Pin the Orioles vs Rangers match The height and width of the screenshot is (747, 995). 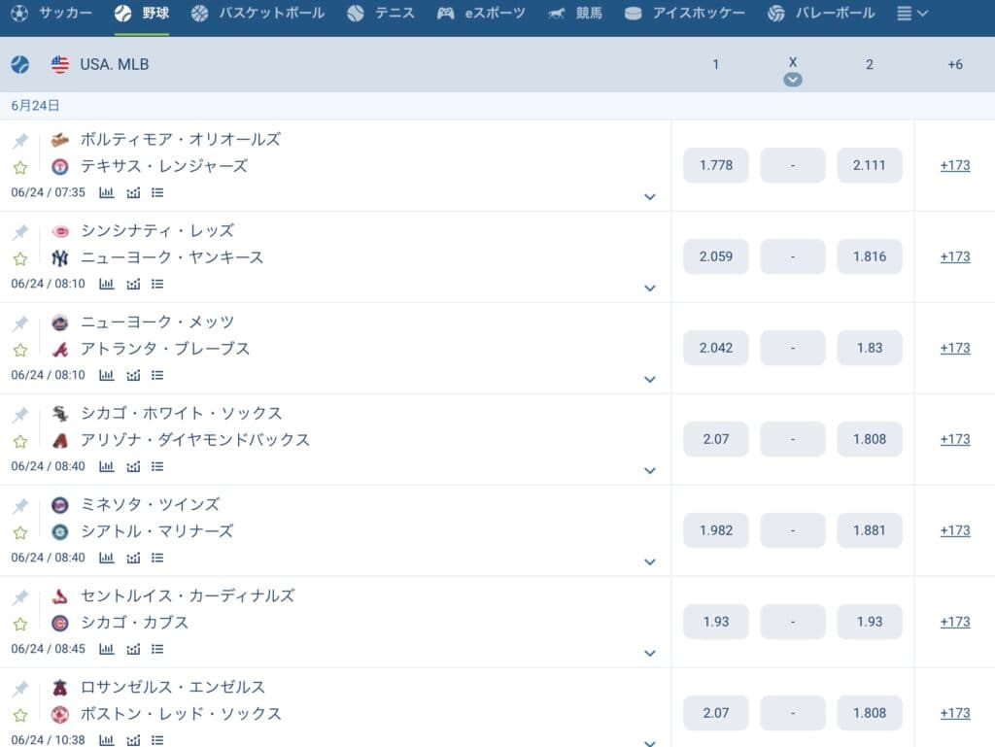(19, 141)
